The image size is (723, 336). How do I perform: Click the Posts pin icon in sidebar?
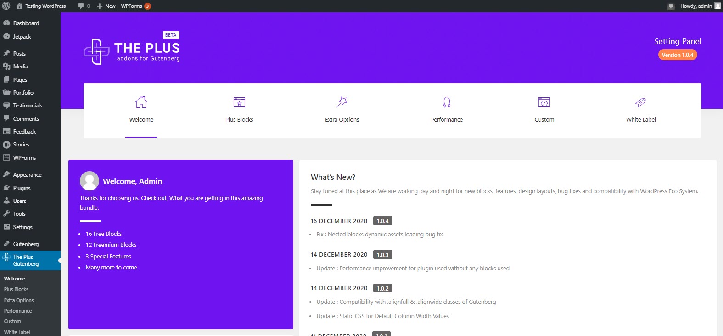[x=6, y=53]
